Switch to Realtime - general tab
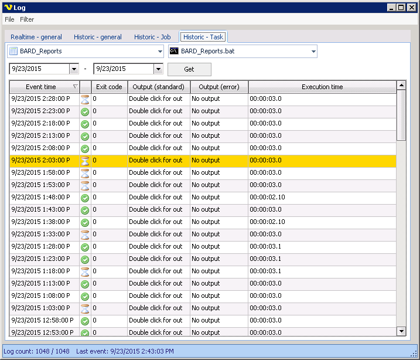This screenshot has width=420, height=360. [36, 37]
